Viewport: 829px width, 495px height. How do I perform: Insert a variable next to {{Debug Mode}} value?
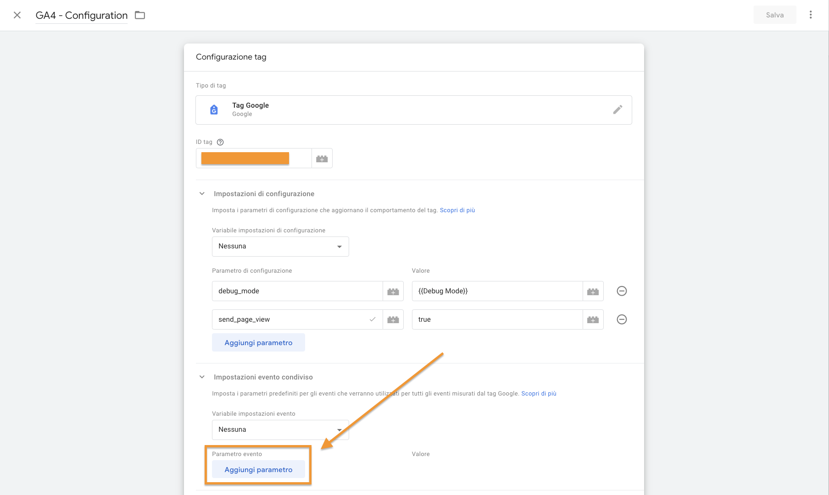coord(593,291)
